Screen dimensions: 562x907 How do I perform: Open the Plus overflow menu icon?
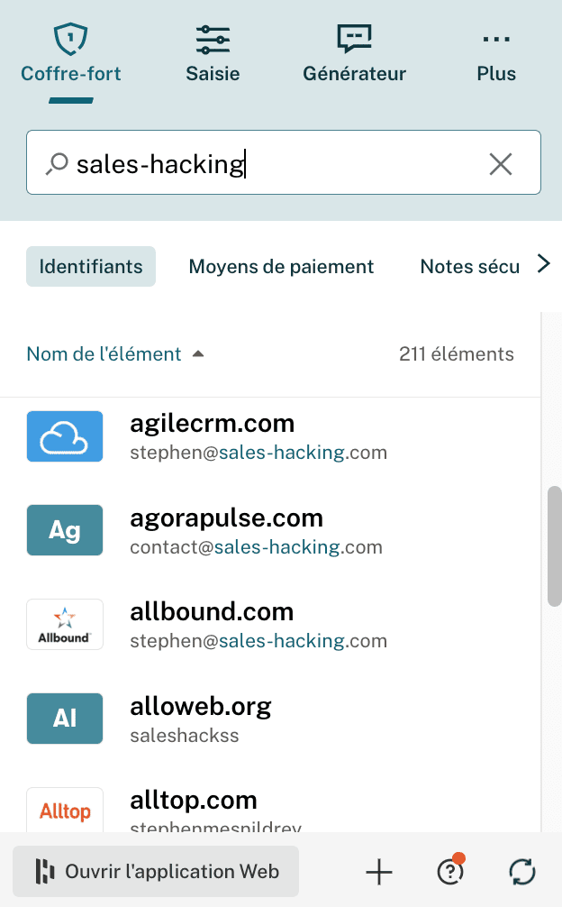click(496, 38)
